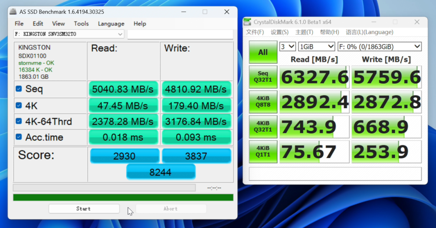
Task: Click the total score 8244
Action: click(x=161, y=172)
